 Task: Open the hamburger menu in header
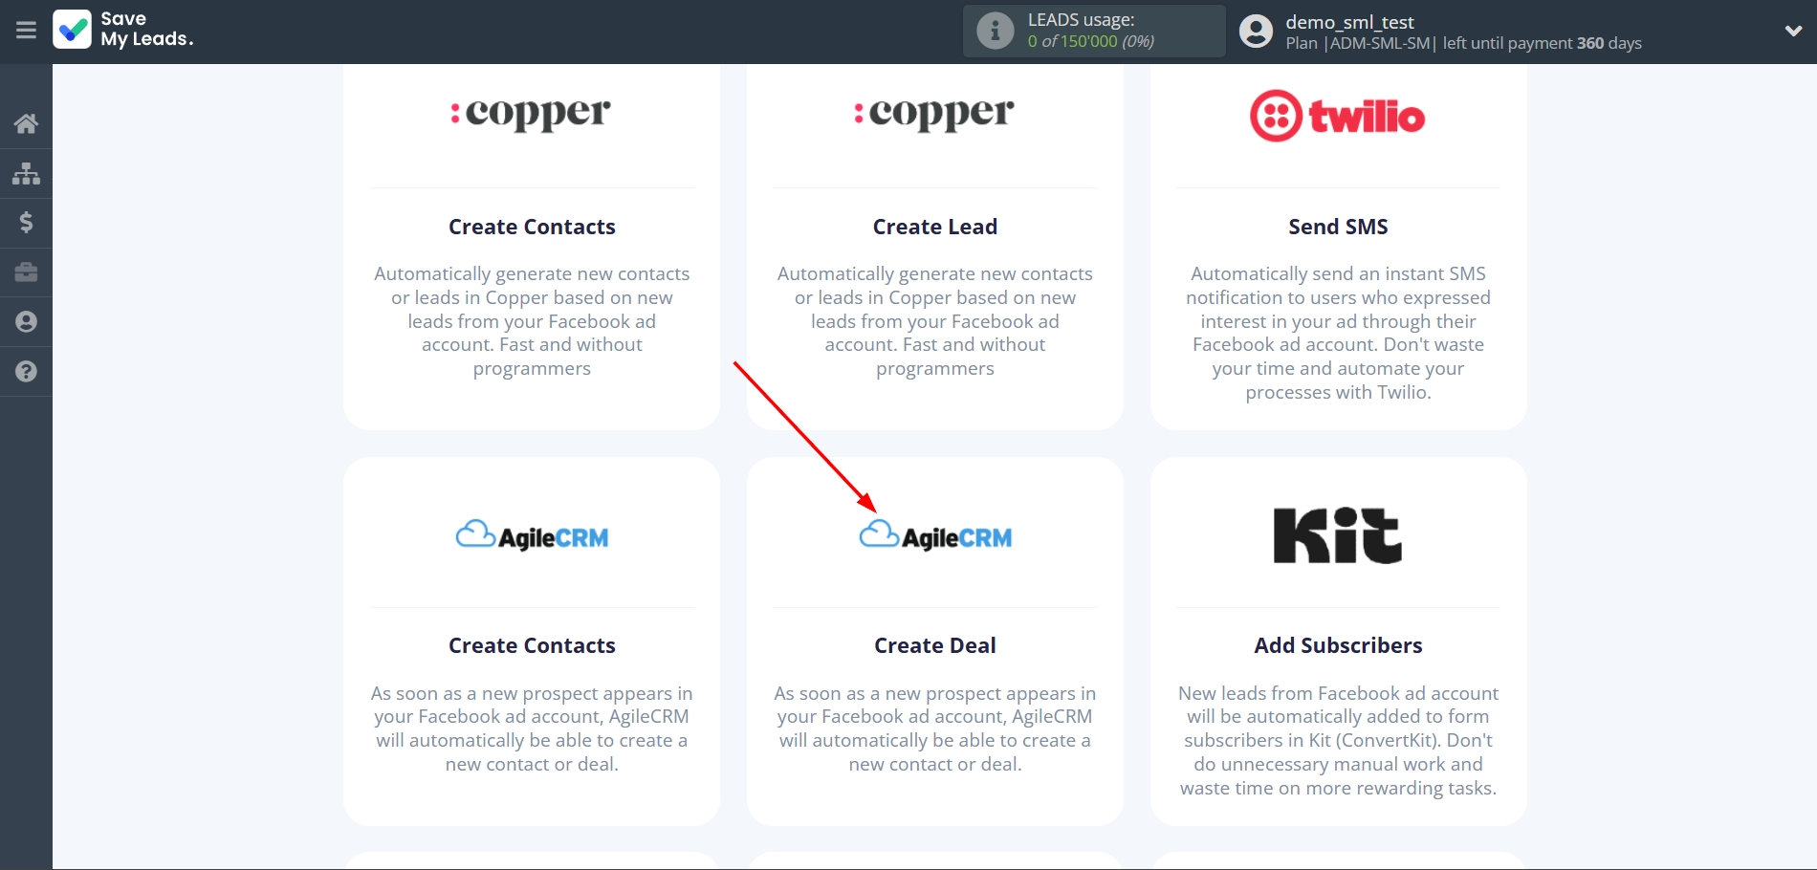26,31
